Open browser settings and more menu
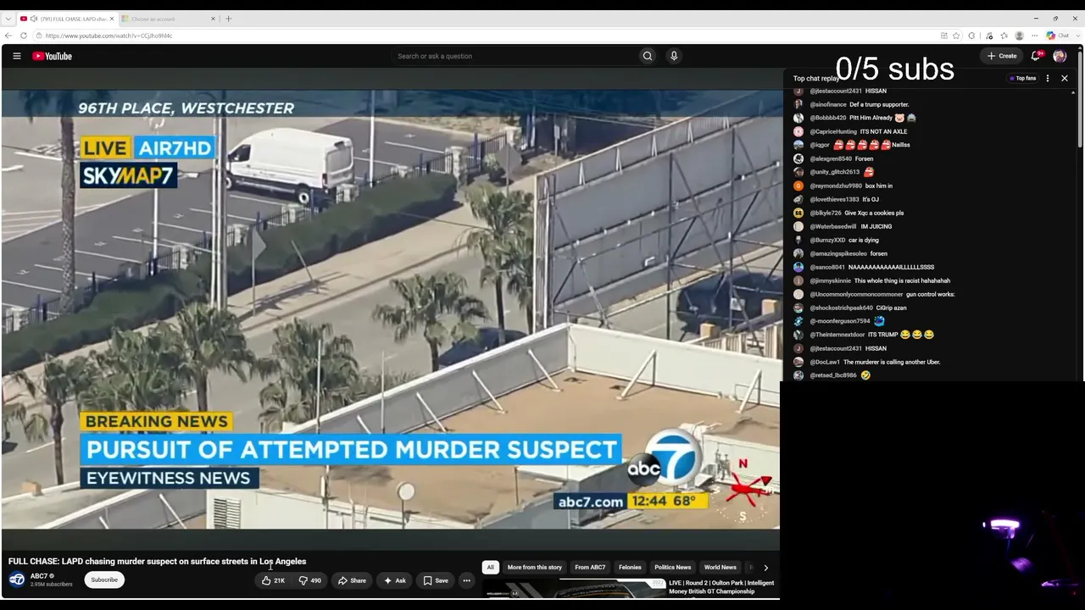This screenshot has height=610, width=1085. [x=1034, y=36]
